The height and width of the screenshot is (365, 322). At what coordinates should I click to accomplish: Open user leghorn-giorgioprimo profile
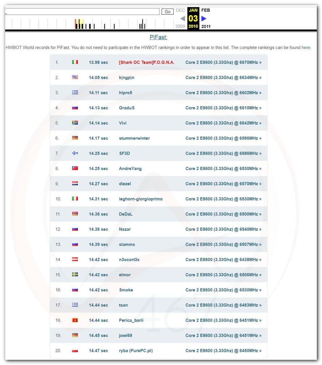(x=141, y=199)
